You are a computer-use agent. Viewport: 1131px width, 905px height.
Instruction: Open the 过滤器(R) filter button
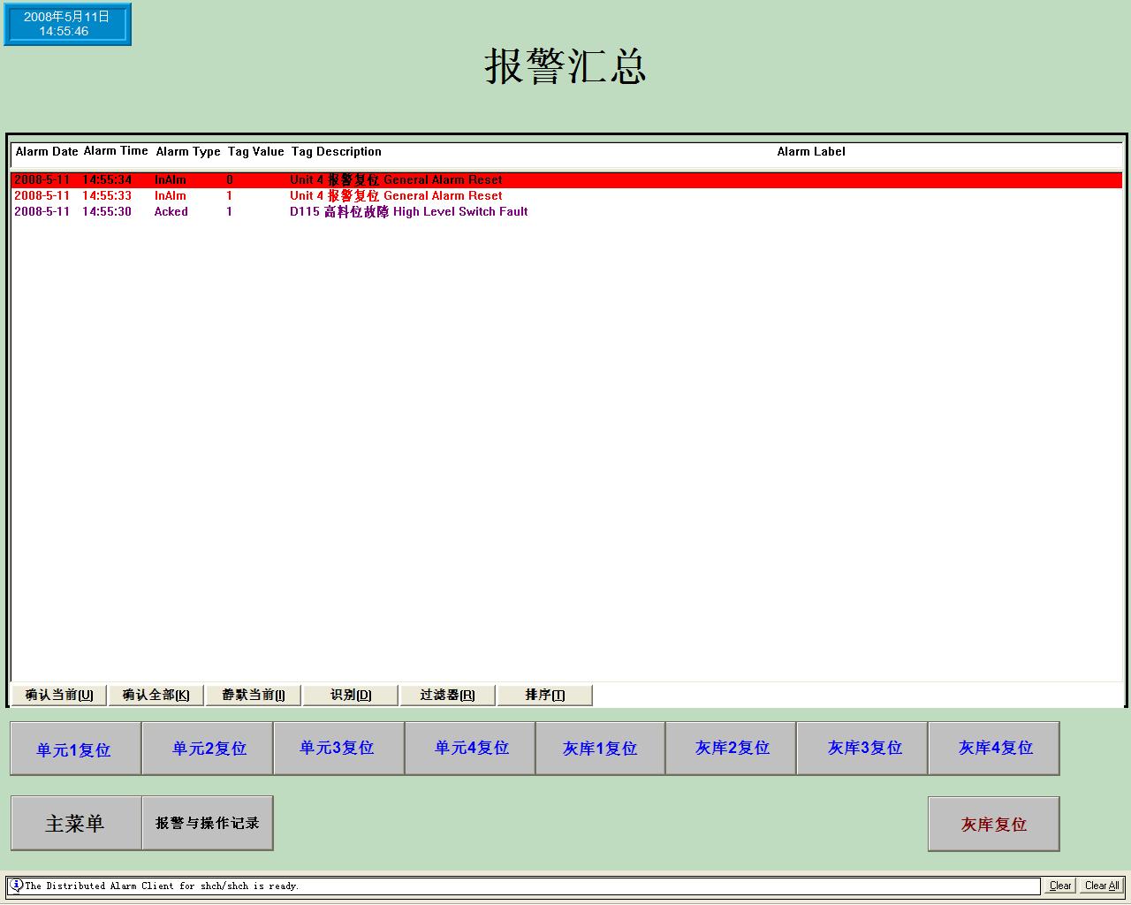point(447,695)
